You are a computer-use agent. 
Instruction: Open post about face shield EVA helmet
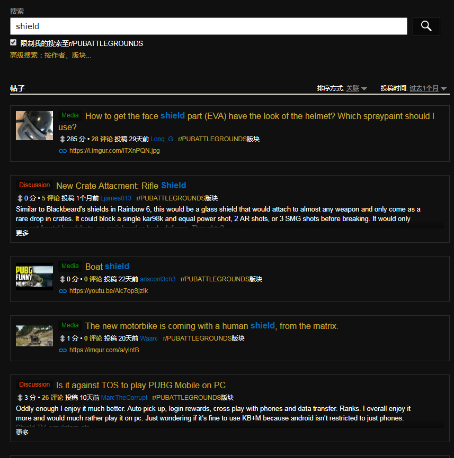[246, 121]
